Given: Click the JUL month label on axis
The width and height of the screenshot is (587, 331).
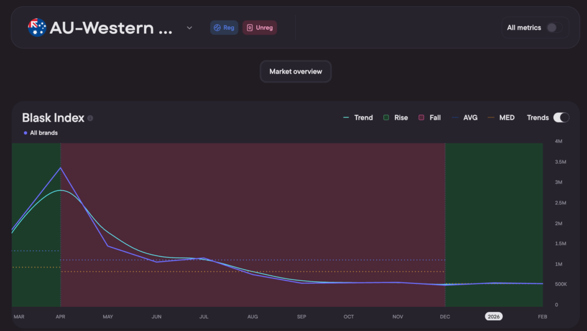Looking at the screenshot, I should pyautogui.click(x=204, y=317).
